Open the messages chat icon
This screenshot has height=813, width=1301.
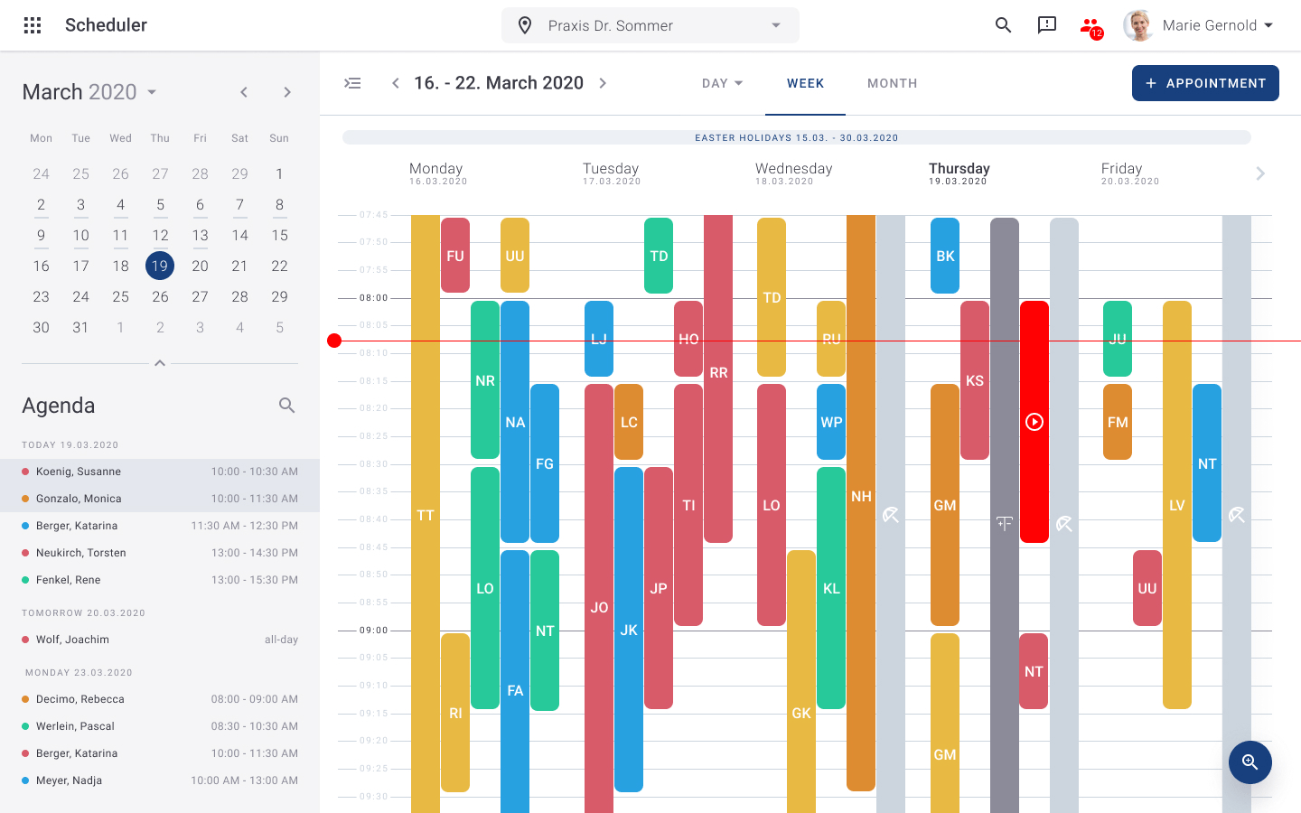(1047, 25)
